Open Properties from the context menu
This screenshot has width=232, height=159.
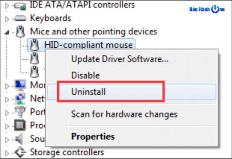tap(93, 136)
